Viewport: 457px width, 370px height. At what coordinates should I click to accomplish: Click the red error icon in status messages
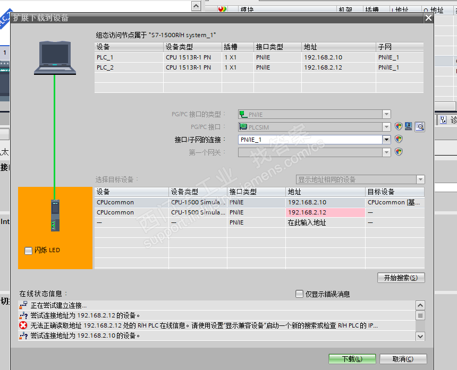click(x=23, y=325)
